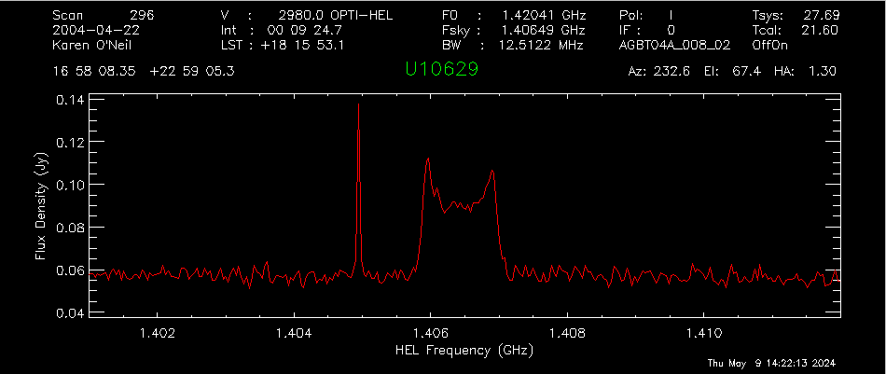The height and width of the screenshot is (374, 886).
Task: Click the 0.06 y-axis tick label
Action: 69,270
